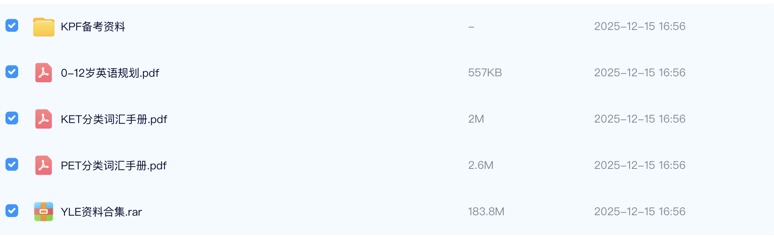Image resolution: width=774 pixels, height=237 pixels.
Task: Uncheck the 0-12岁英语规划.pdf checkbox
Action: 12,72
